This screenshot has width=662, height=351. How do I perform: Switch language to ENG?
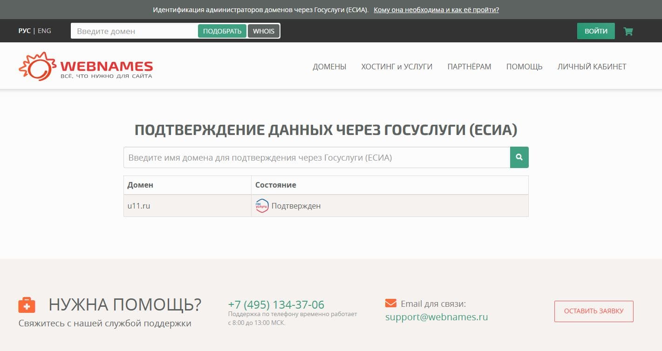click(44, 31)
